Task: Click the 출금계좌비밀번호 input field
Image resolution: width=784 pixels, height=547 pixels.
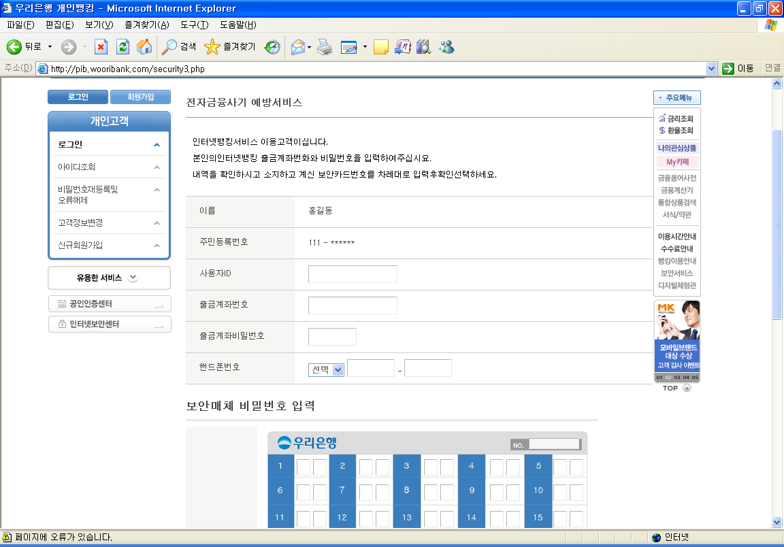Action: (x=332, y=337)
